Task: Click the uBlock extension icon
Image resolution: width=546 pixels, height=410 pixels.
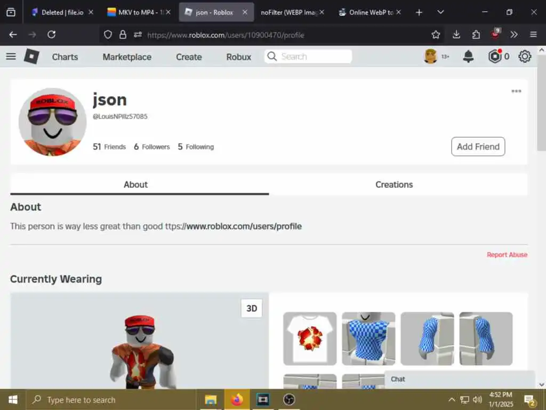Action: click(495, 34)
